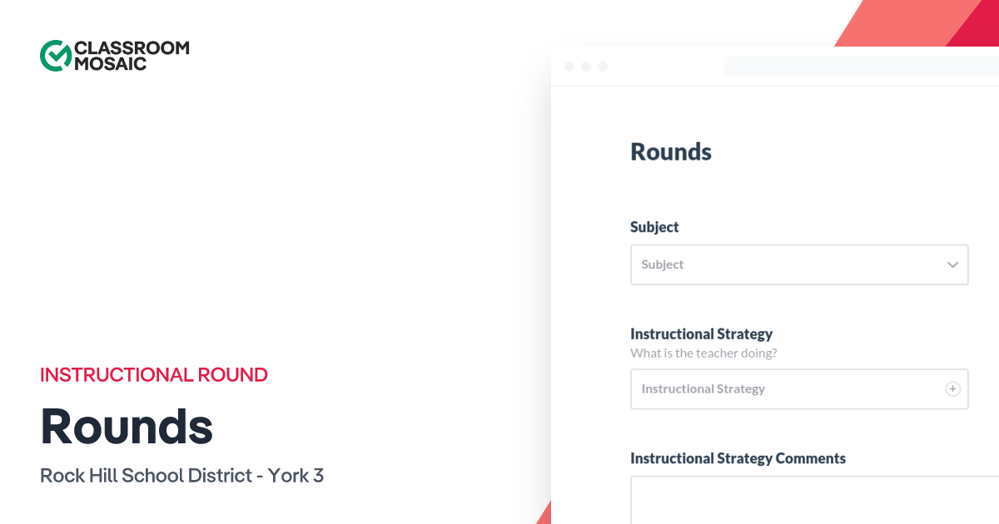Click the leftmost browser window dot

coord(569,66)
